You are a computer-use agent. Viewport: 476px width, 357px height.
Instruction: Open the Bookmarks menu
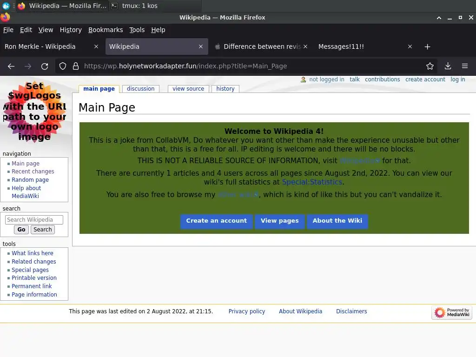[x=106, y=30]
